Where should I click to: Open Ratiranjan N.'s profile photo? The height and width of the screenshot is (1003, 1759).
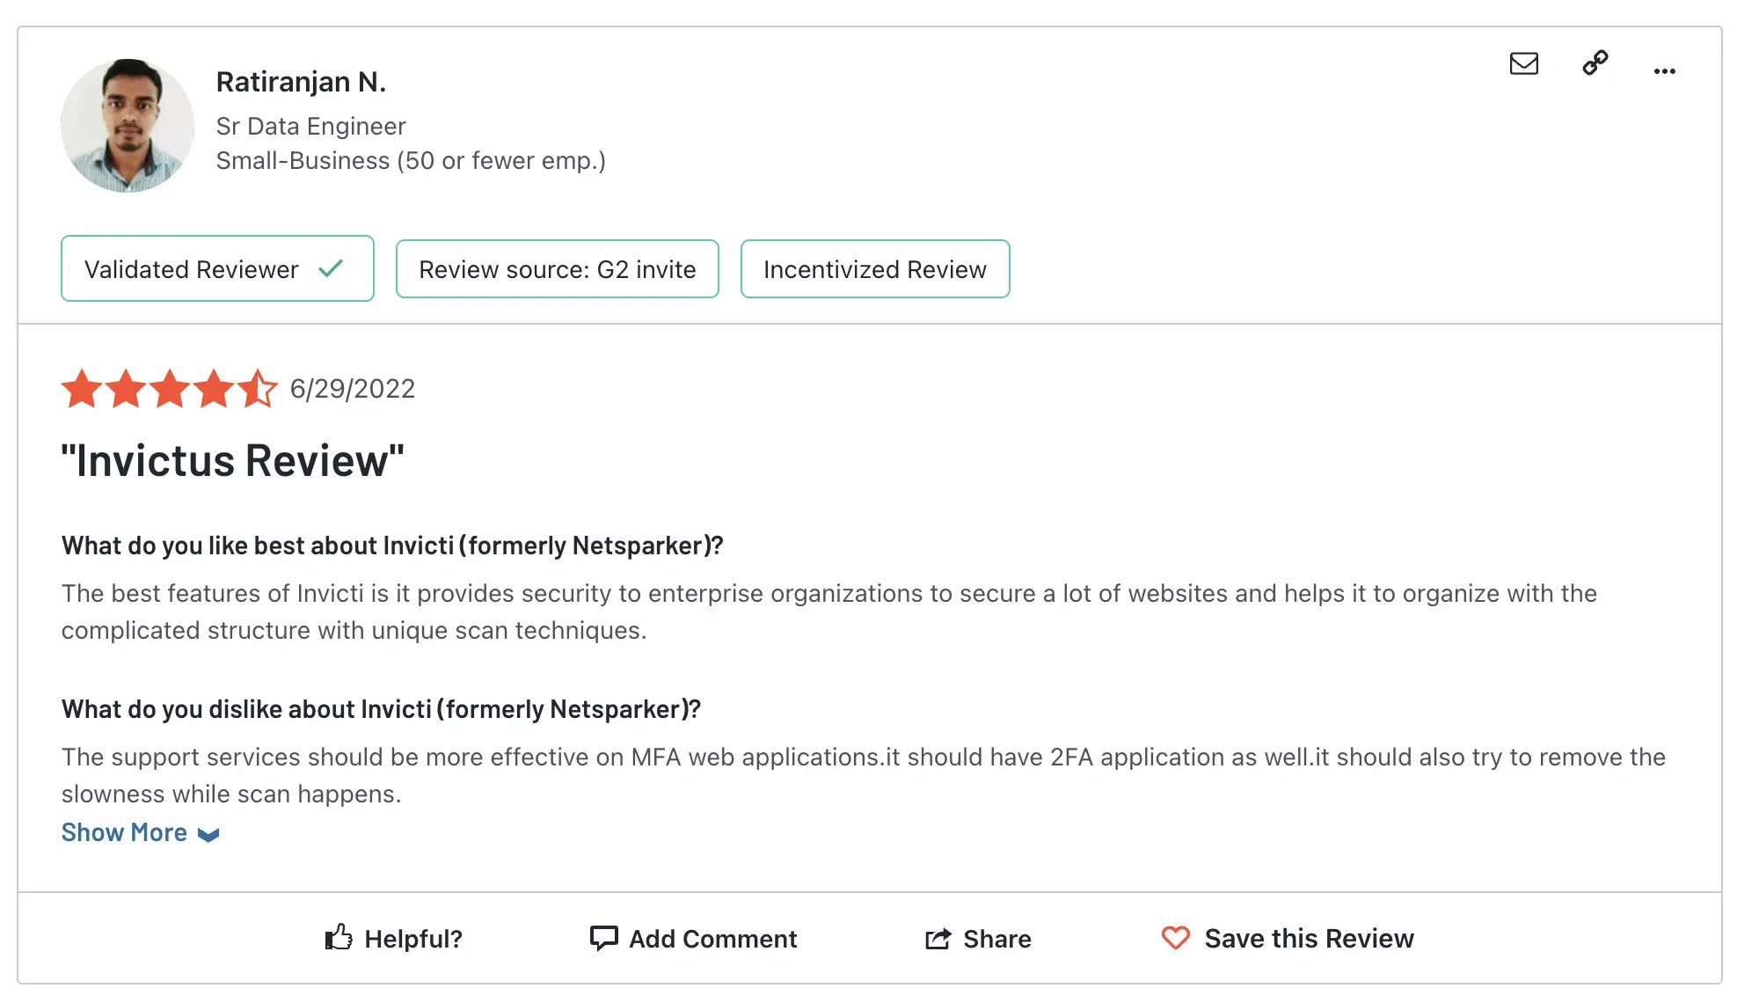click(x=128, y=126)
